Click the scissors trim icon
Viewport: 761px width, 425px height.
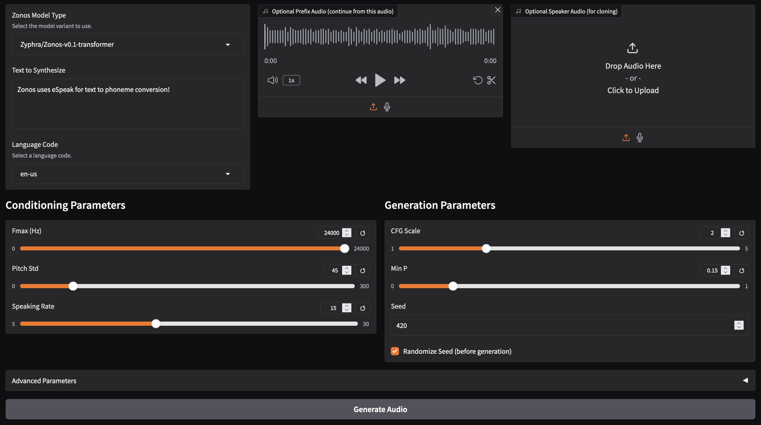[x=491, y=80]
